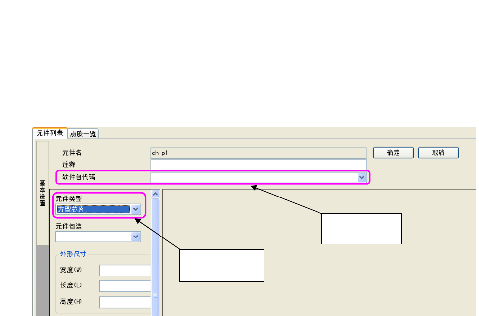The width and height of the screenshot is (479, 316).
Task: Select the 基本设置 vertical side tab
Action: 43,193
